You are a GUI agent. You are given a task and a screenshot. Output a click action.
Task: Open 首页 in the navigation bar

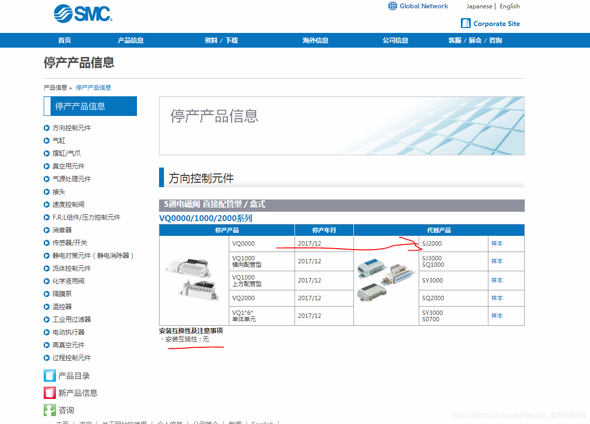[64, 40]
